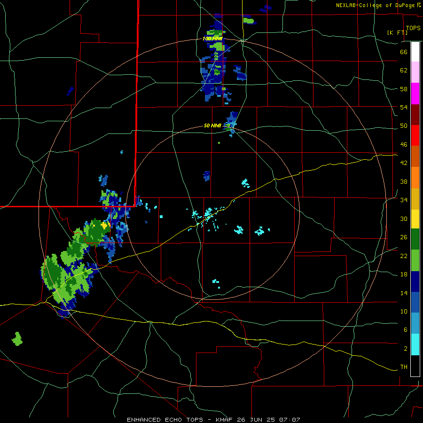Click the '46' legend value
423x423 pixels.
(404, 145)
